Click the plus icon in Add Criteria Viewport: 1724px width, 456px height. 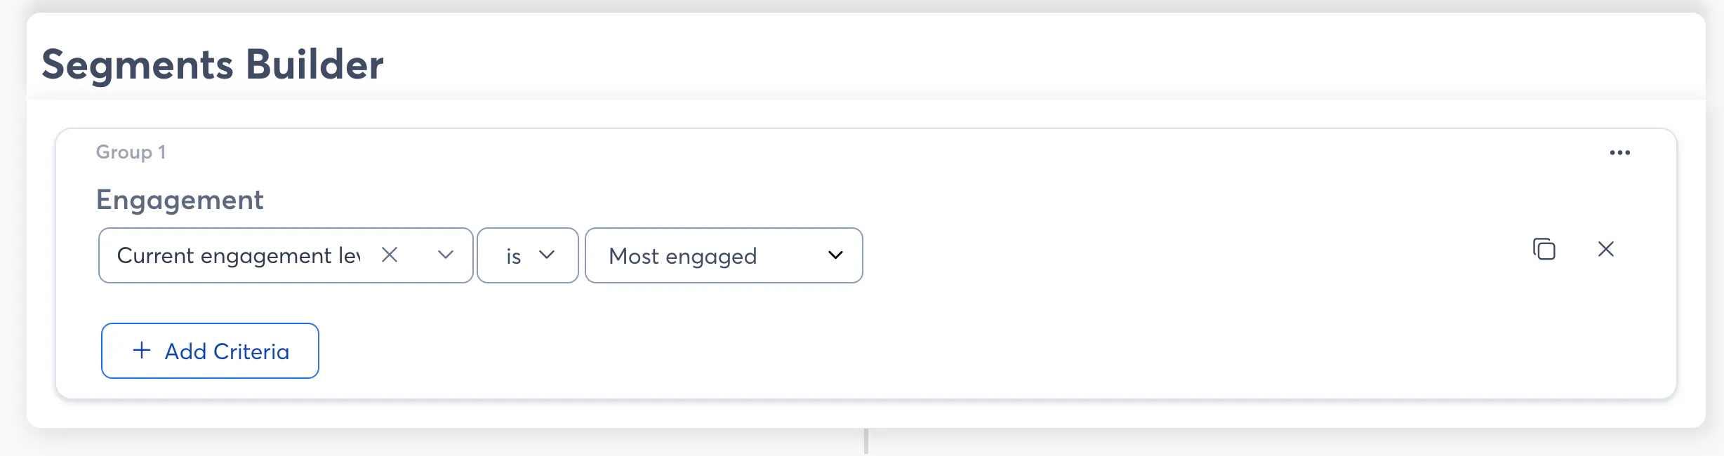pos(142,350)
